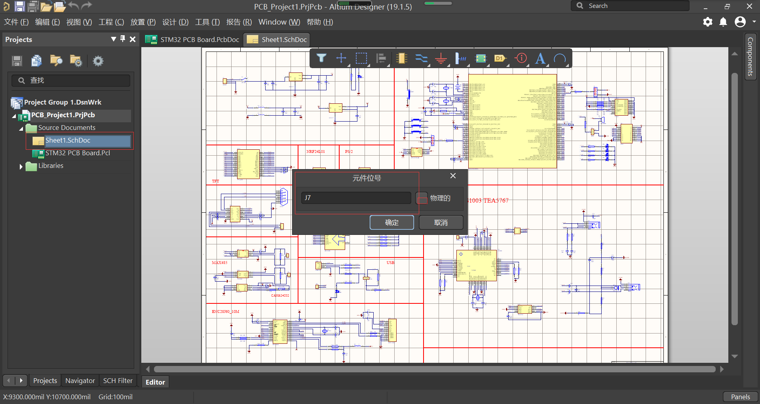Screen dimensions: 760x404
Task: Open the 视图 (V) menu
Action: [79, 22]
